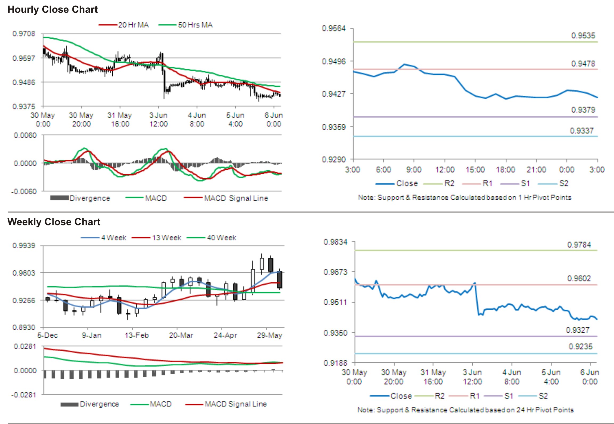Select S2 legend in 1 Hr pivot chart
Viewport: 614px width, 424px height.
553,184
